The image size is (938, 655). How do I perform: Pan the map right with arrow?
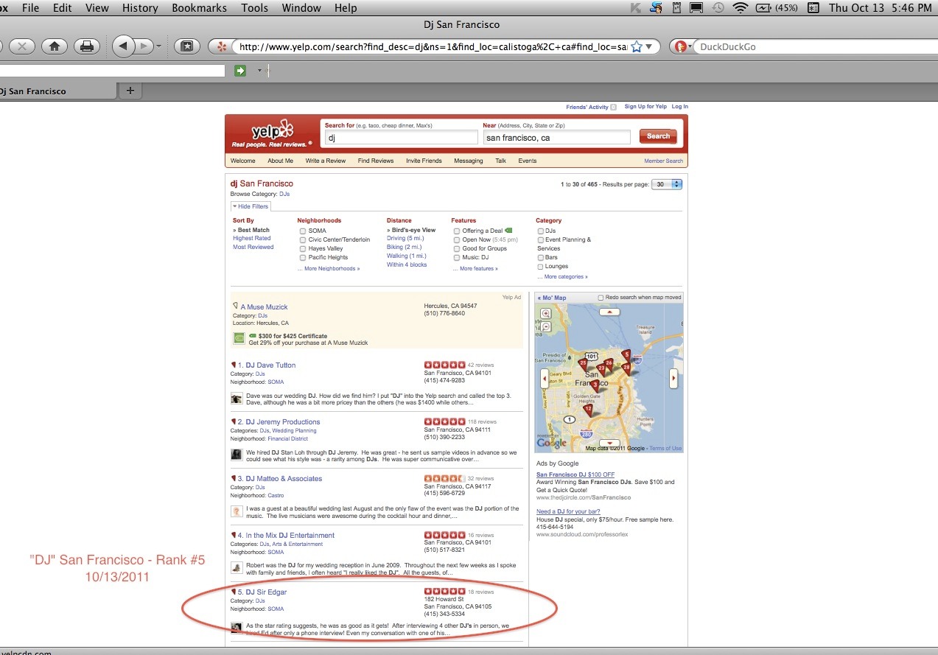(x=673, y=379)
